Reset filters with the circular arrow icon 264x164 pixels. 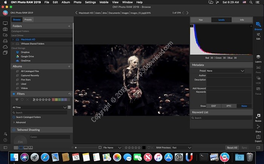pyautogui.click(x=70, y=94)
